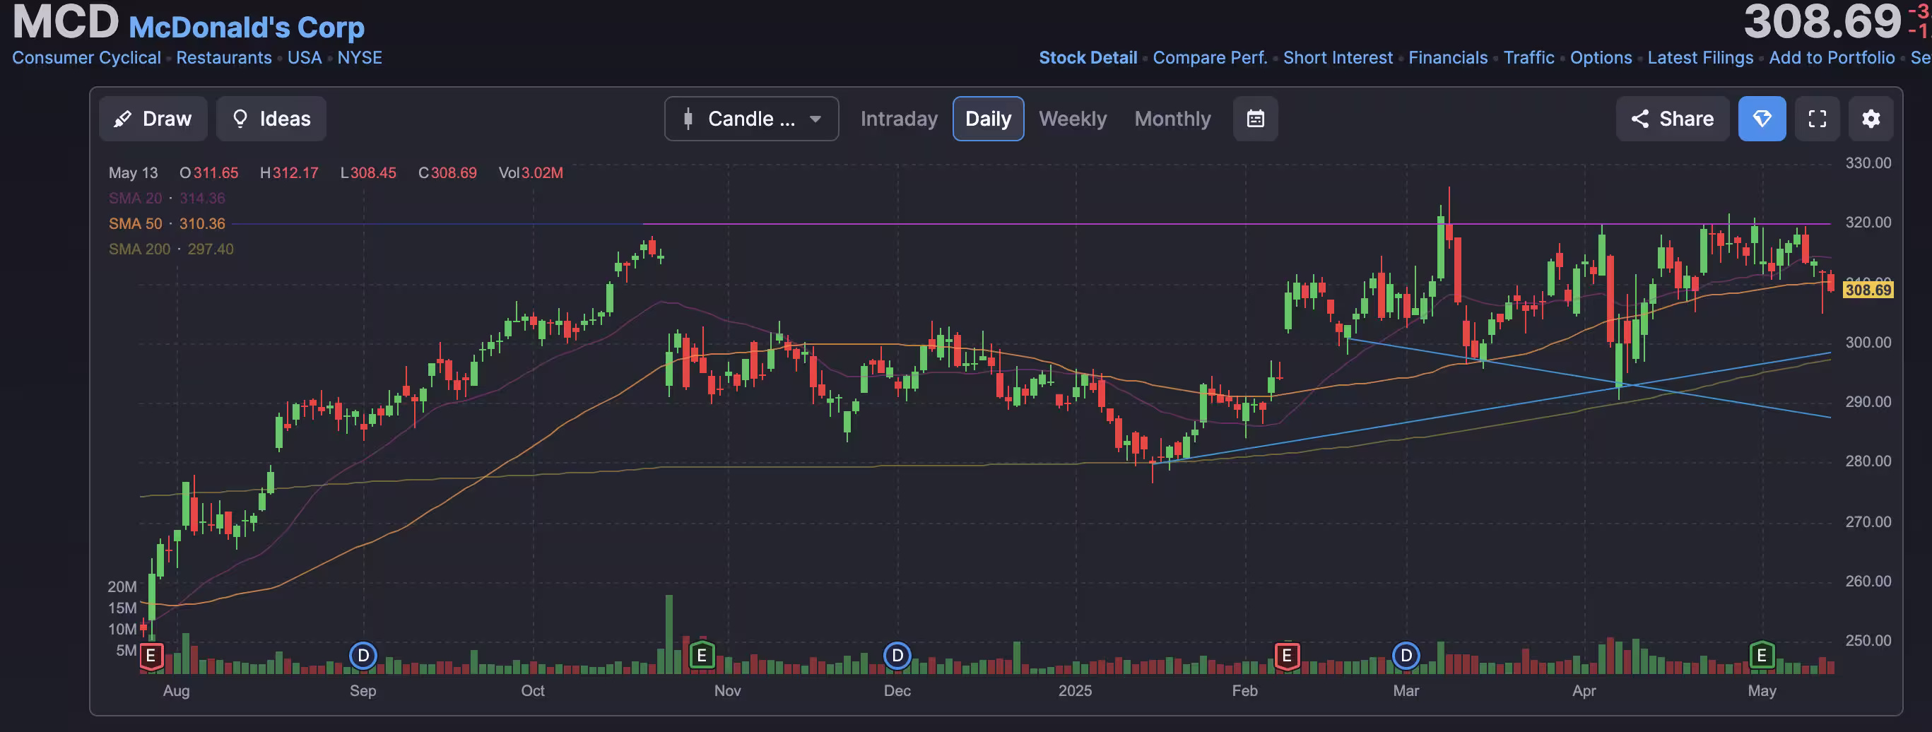Click the dropdown arrow next to Candle
This screenshot has width=1932, height=732.
tap(815, 119)
